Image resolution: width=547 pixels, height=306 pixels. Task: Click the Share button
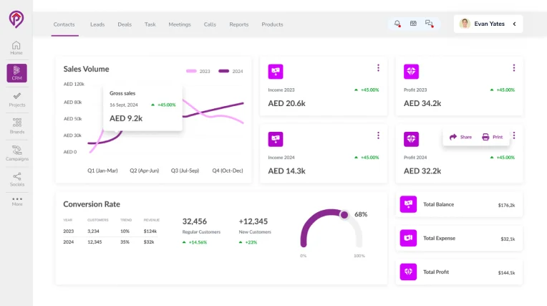[460, 137]
